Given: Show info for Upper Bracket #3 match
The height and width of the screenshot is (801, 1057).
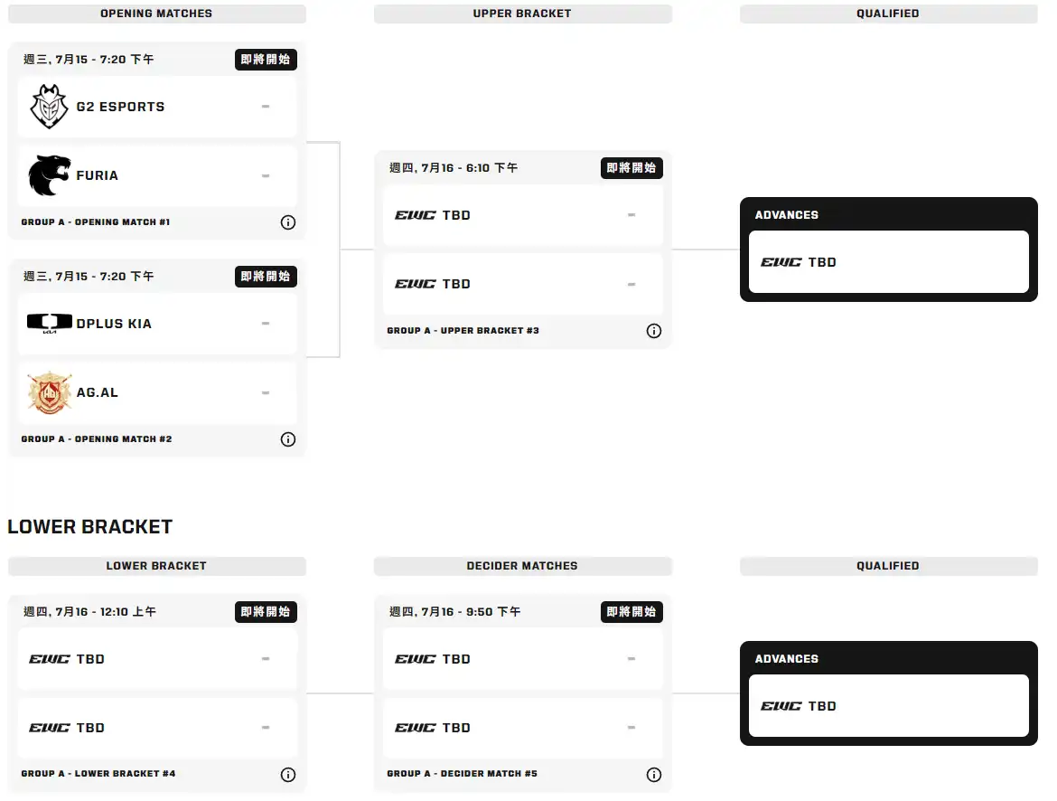Looking at the screenshot, I should [654, 331].
